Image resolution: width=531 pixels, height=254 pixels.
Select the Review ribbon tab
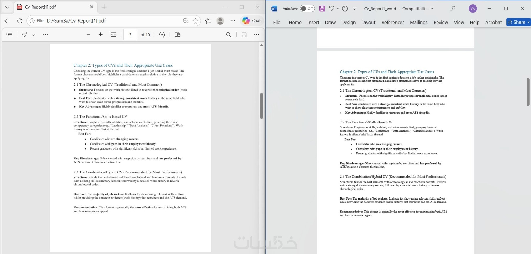(x=441, y=23)
